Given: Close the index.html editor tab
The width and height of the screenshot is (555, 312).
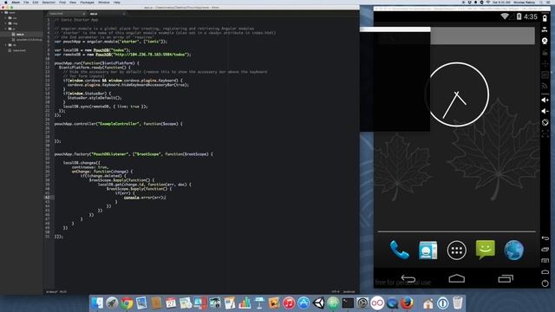Looking at the screenshot, I should click(83, 14).
